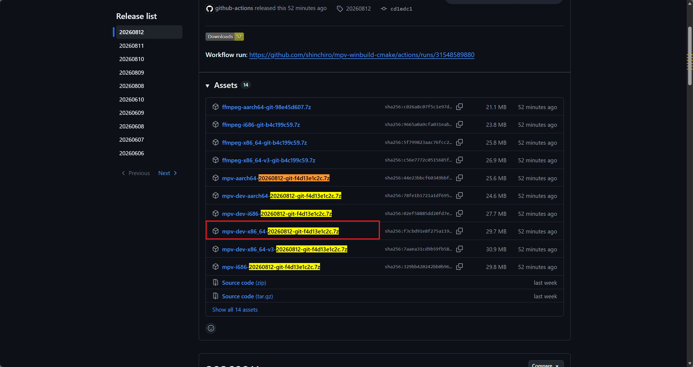Copy sha256 for mpv-dev-x86_64-v3 asset

459,249
